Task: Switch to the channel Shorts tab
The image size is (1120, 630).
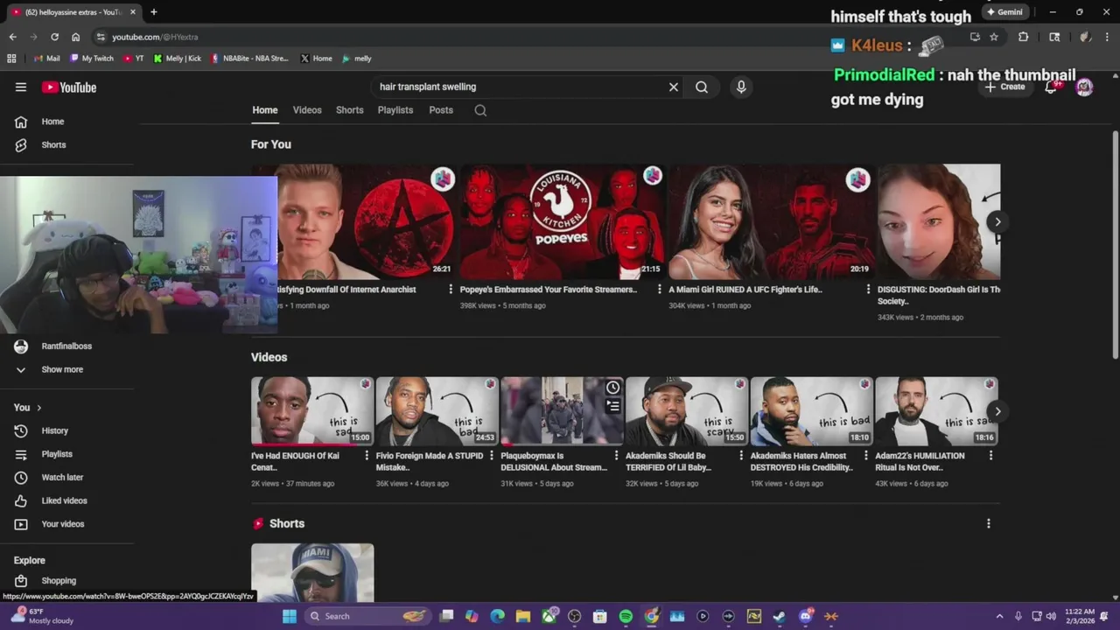Action: (x=350, y=110)
